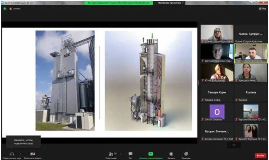269x160 pixels.
Task: Click the building photo on the shared slide
Action: [x=65, y=80]
